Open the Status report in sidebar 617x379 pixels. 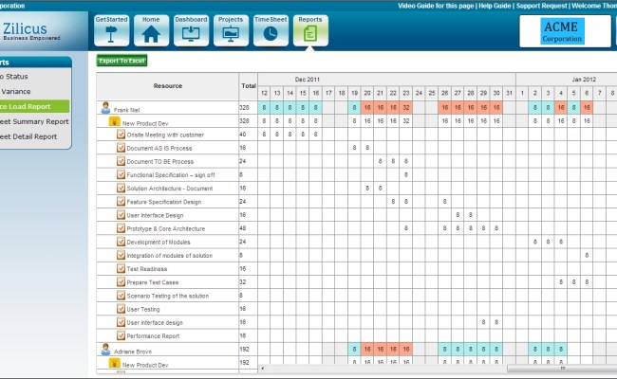click(x=16, y=76)
